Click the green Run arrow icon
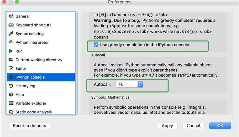 pos(11,51)
